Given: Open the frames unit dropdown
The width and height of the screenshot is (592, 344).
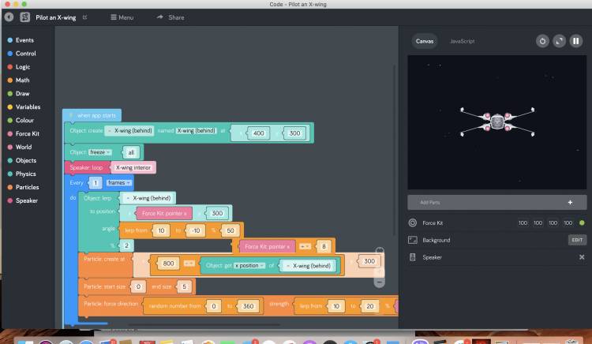Looking at the screenshot, I should [118, 182].
